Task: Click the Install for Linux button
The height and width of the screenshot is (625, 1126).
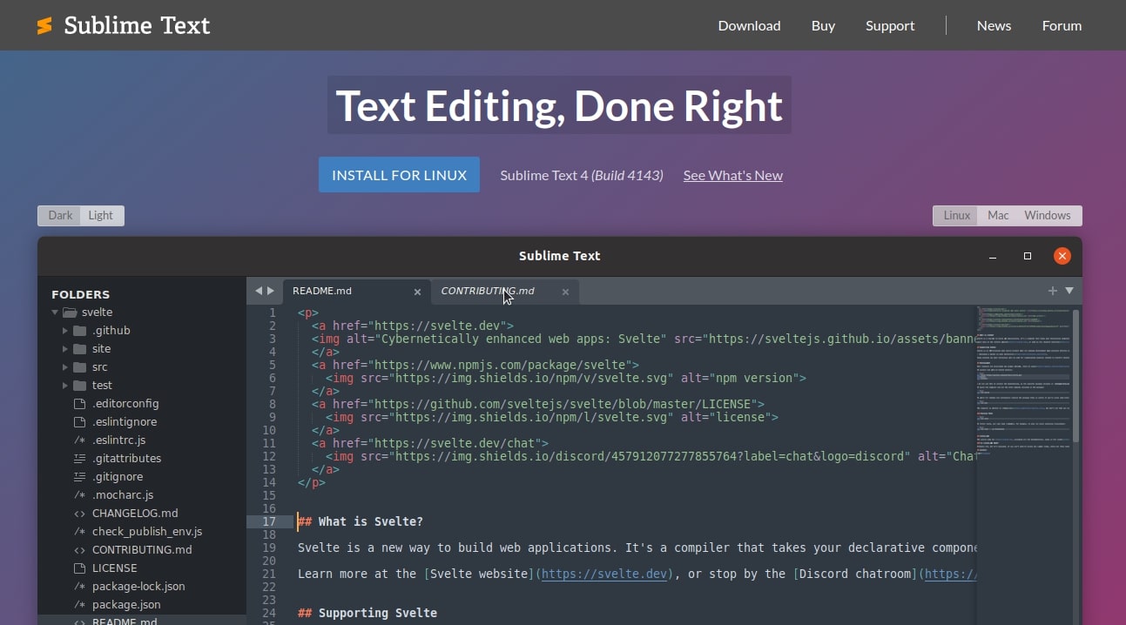Action: tap(399, 175)
